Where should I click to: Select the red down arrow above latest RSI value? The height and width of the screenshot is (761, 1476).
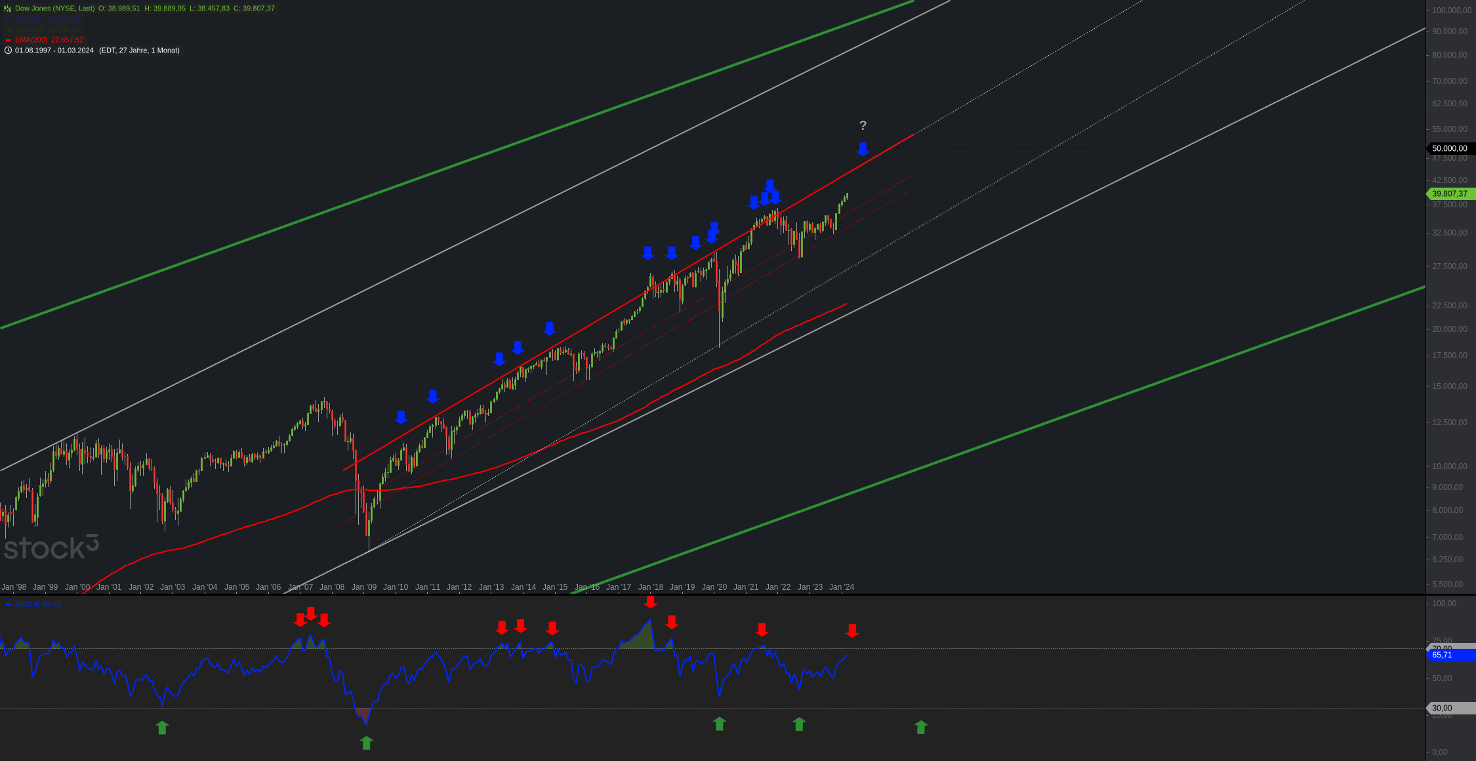click(x=852, y=631)
